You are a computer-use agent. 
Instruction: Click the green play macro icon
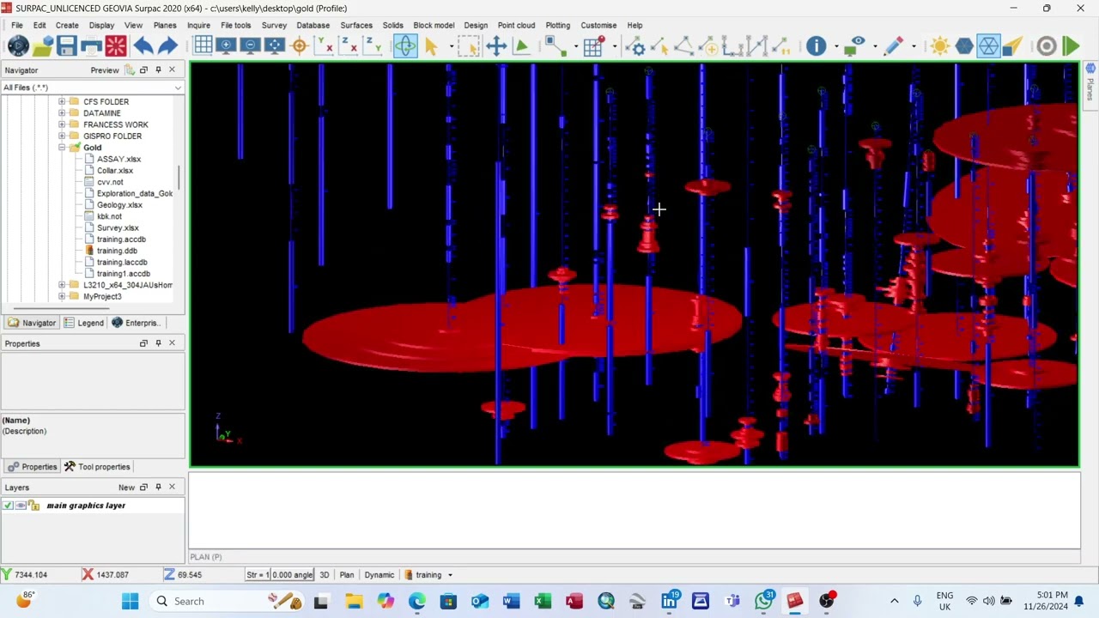pyautogui.click(x=1071, y=46)
